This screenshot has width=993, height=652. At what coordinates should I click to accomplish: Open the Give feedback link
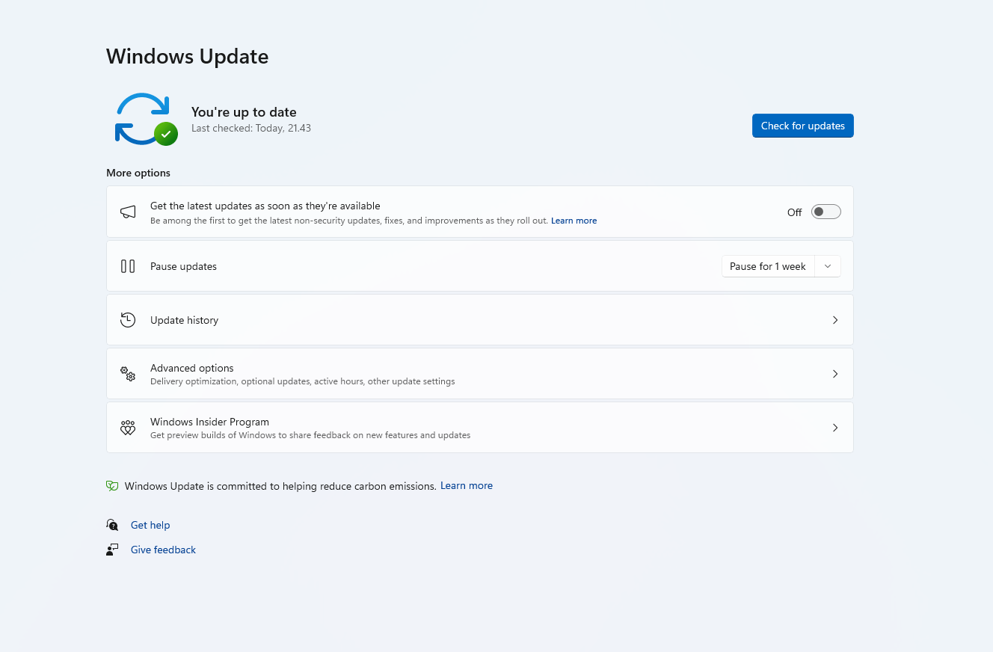point(163,550)
